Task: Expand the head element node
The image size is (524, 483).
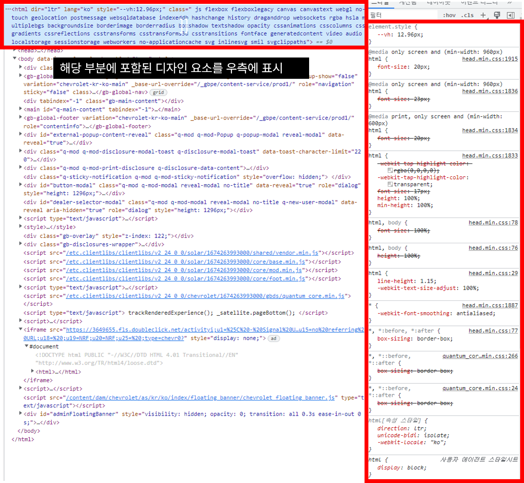Action: click(x=14, y=51)
